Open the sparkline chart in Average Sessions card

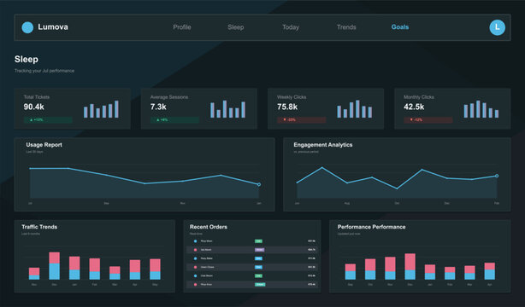pos(227,109)
